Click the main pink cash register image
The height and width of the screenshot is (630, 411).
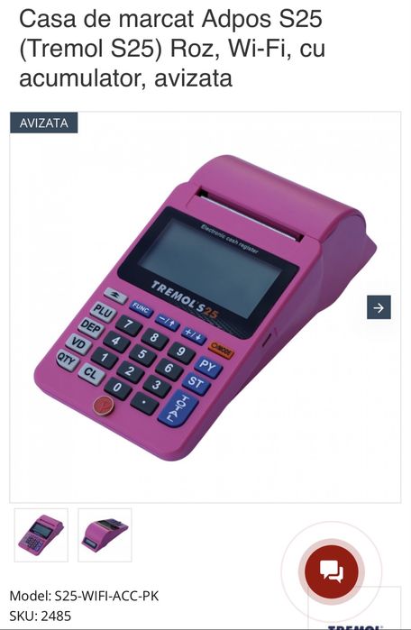pyautogui.click(x=205, y=307)
